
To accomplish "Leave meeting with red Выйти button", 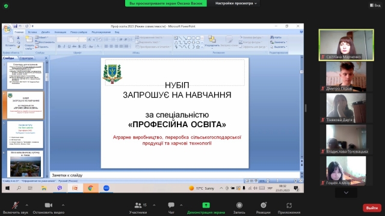I will pos(372,208).
